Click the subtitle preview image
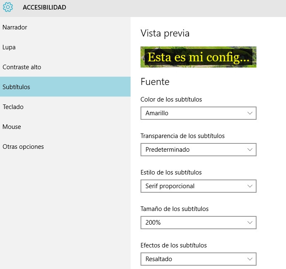Image resolution: width=286 pixels, height=269 pixels. [x=198, y=57]
